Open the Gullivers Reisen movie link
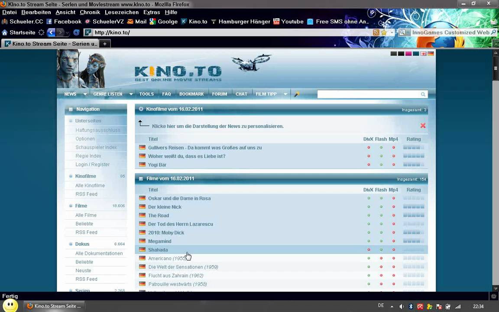The image size is (499, 312). [x=205, y=148]
